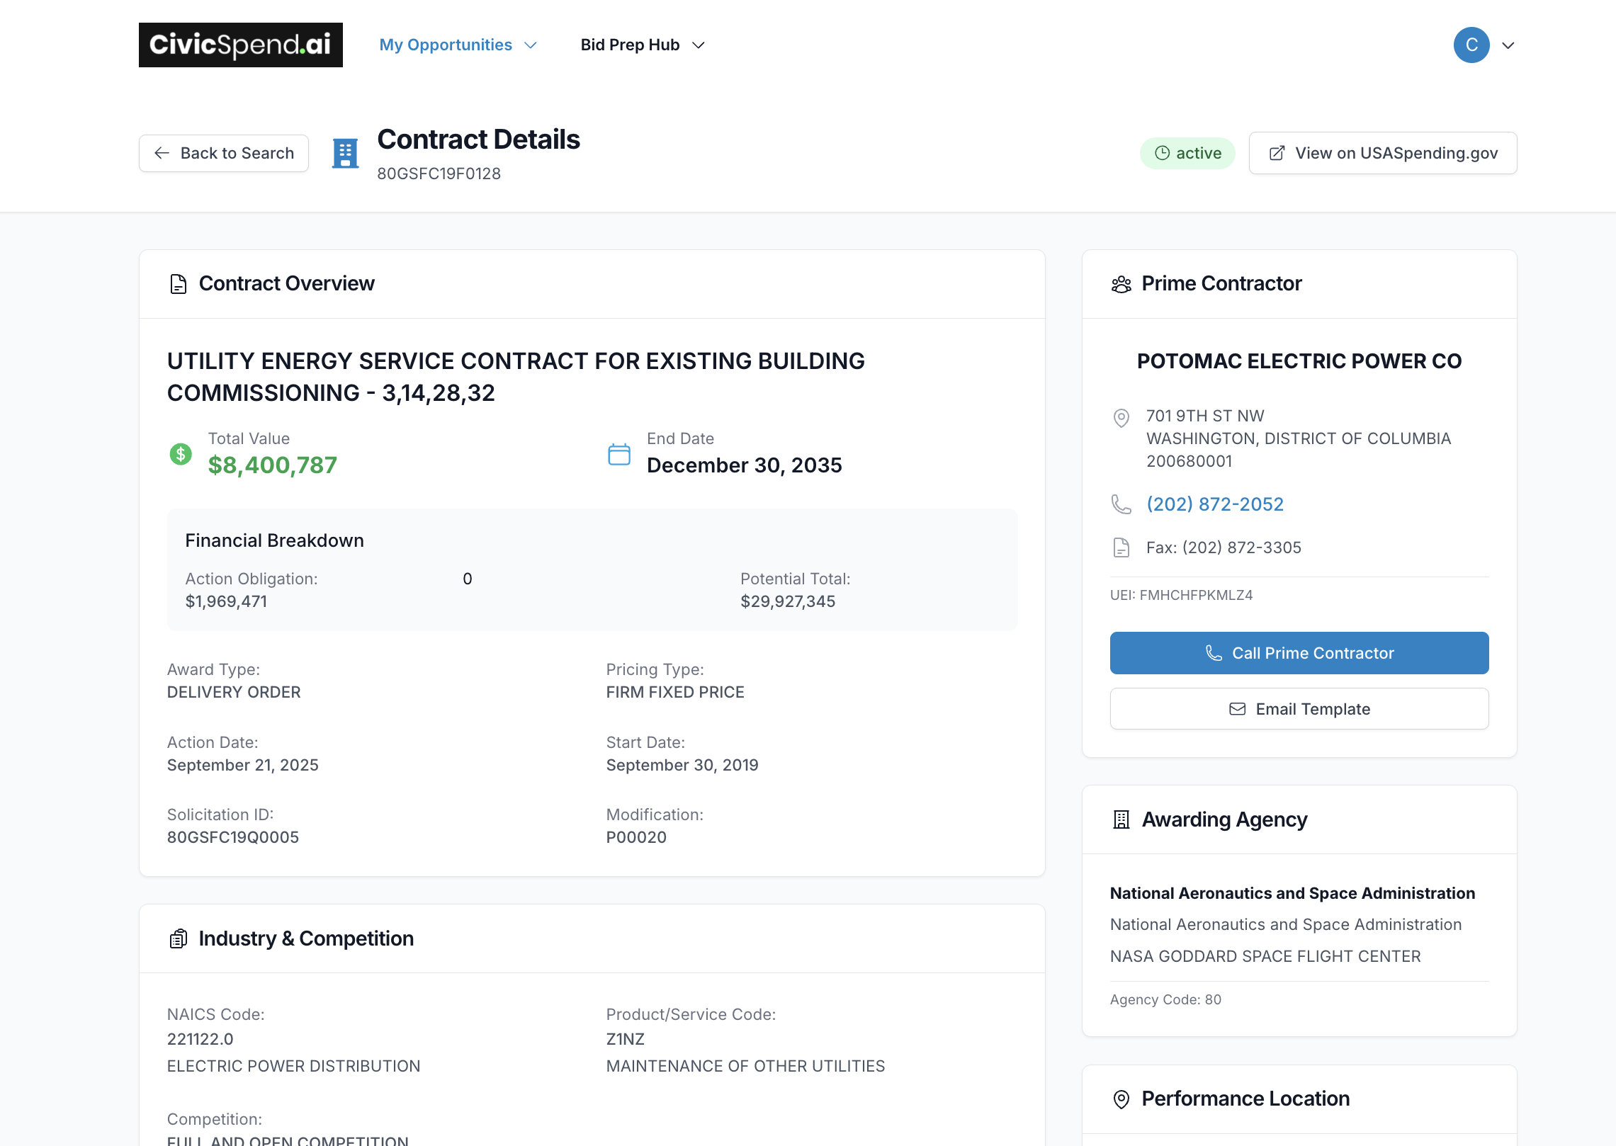Click the Call Prime Contractor button

point(1299,652)
